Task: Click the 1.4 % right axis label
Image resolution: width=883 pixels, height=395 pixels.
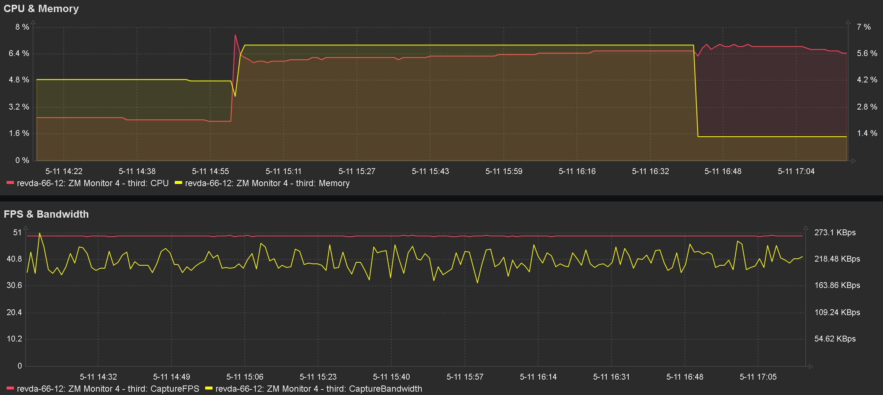Action: coord(867,133)
